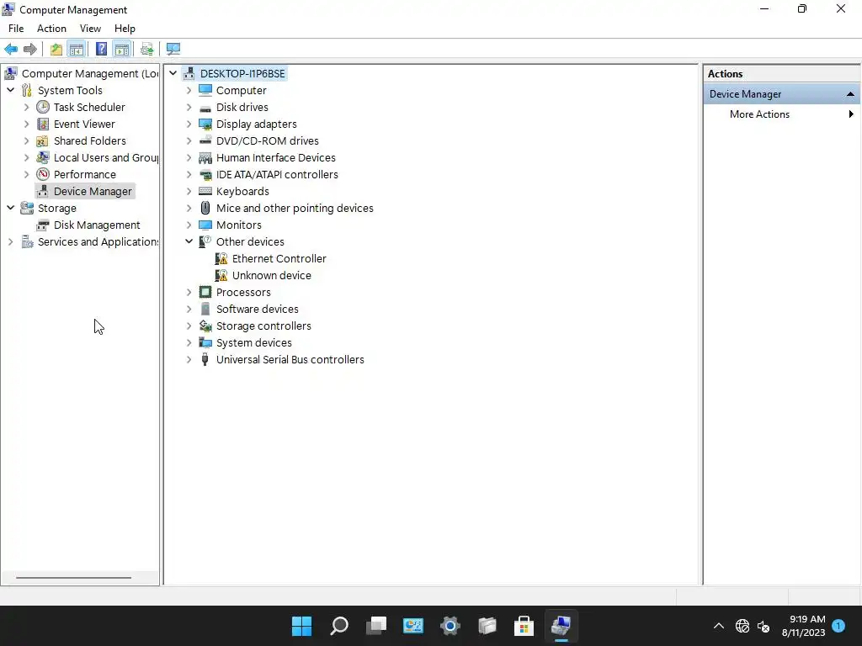Click the gray Forward arrow toolbar icon
The width and height of the screenshot is (862, 646).
30,50
